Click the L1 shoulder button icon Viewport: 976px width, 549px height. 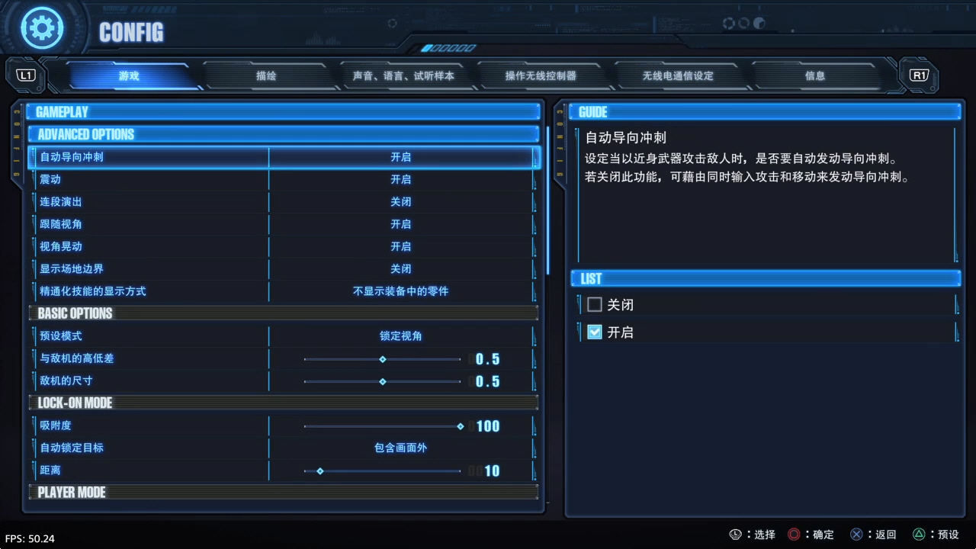click(x=26, y=75)
